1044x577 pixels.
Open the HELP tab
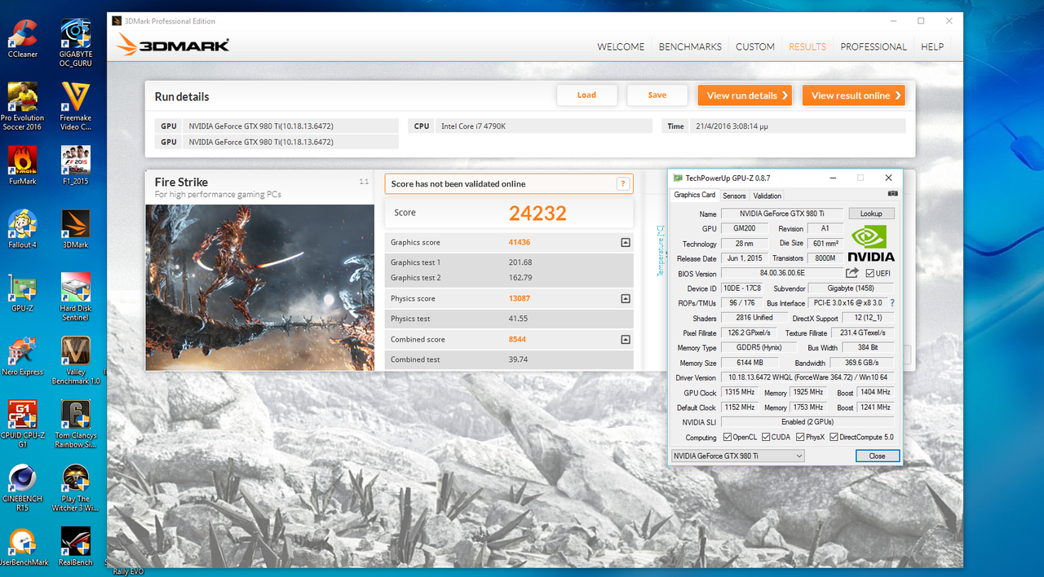[x=932, y=46]
